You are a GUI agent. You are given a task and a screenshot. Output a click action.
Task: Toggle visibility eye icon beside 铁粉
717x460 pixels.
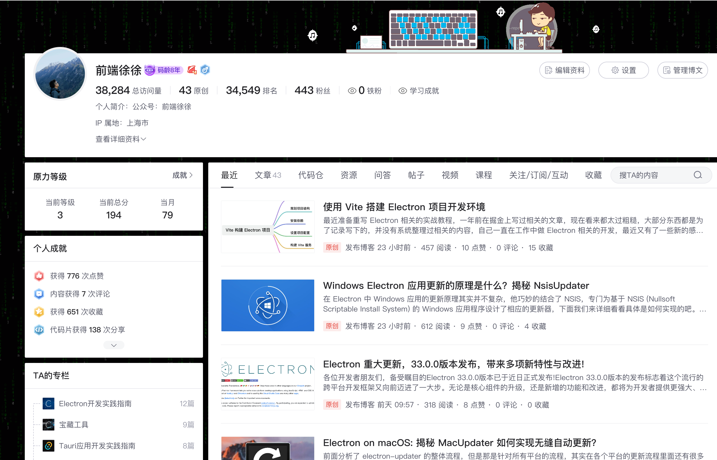point(352,91)
